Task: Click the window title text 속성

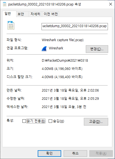Action: [78, 4]
